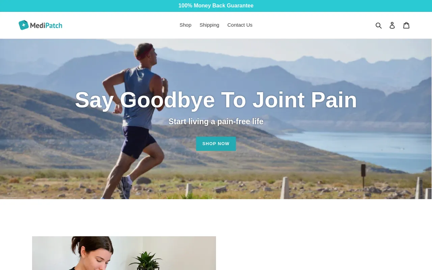This screenshot has height=270, width=432.
Task: Open the Cart bag icon
Action: pos(406,25)
